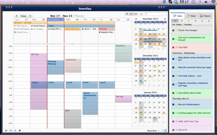The height and width of the screenshot is (135, 217).
Task: Check off Register SmartDay trademark task
Action: coord(173,84)
